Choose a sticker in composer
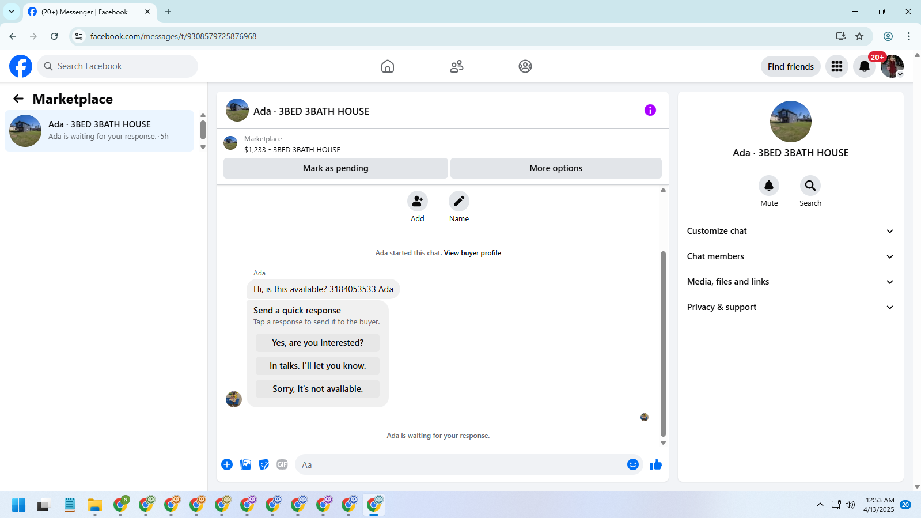 click(264, 464)
